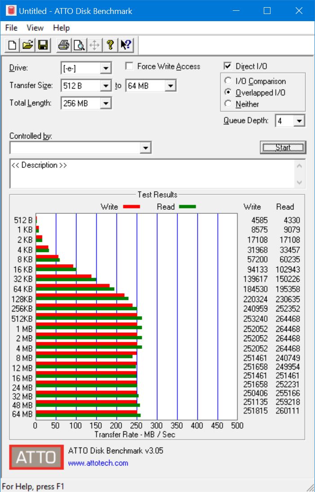Grab the window resize grip corner
The width and height of the screenshot is (315, 492).
point(310,487)
